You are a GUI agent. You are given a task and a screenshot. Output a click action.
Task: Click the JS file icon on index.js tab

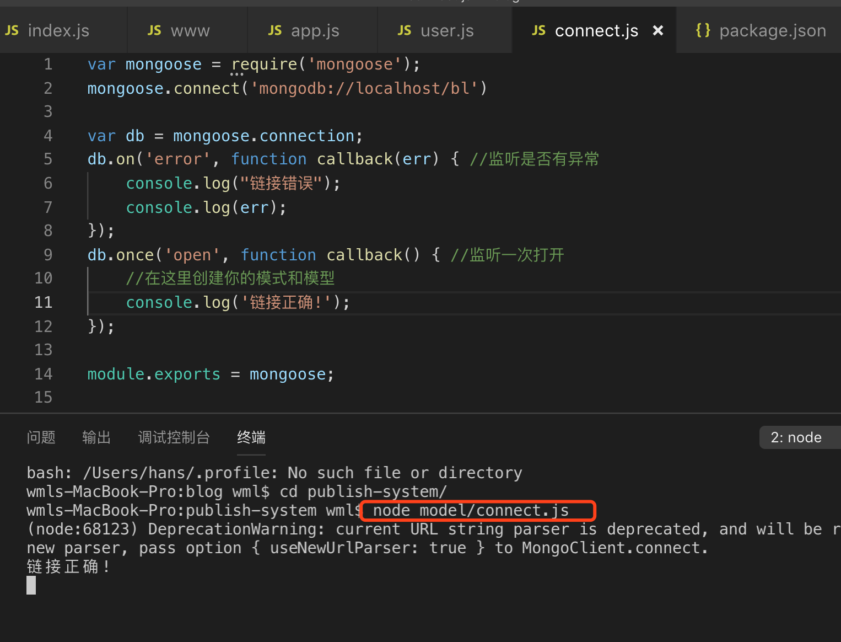click(x=12, y=31)
